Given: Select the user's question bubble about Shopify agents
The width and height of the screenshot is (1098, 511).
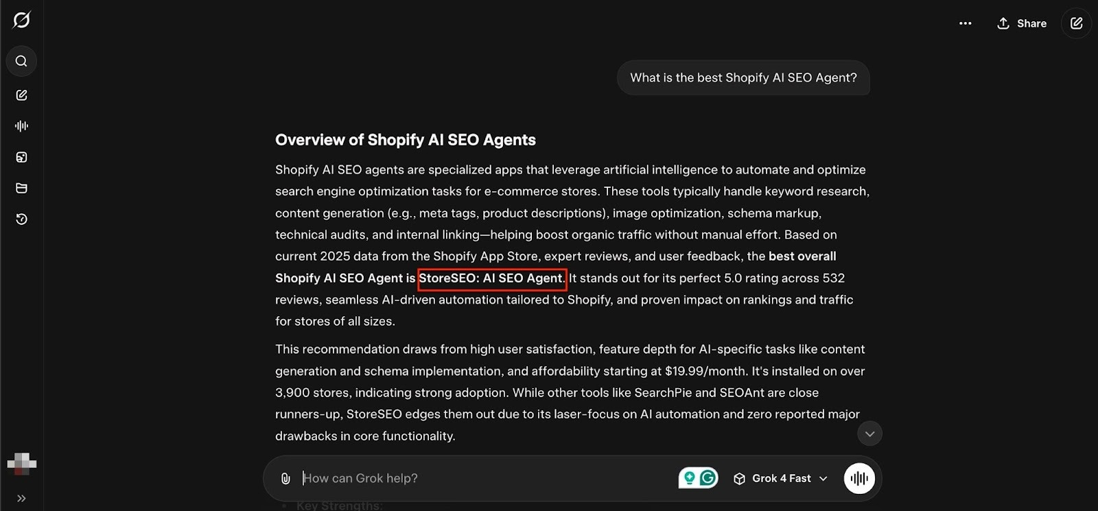Looking at the screenshot, I should tap(743, 78).
